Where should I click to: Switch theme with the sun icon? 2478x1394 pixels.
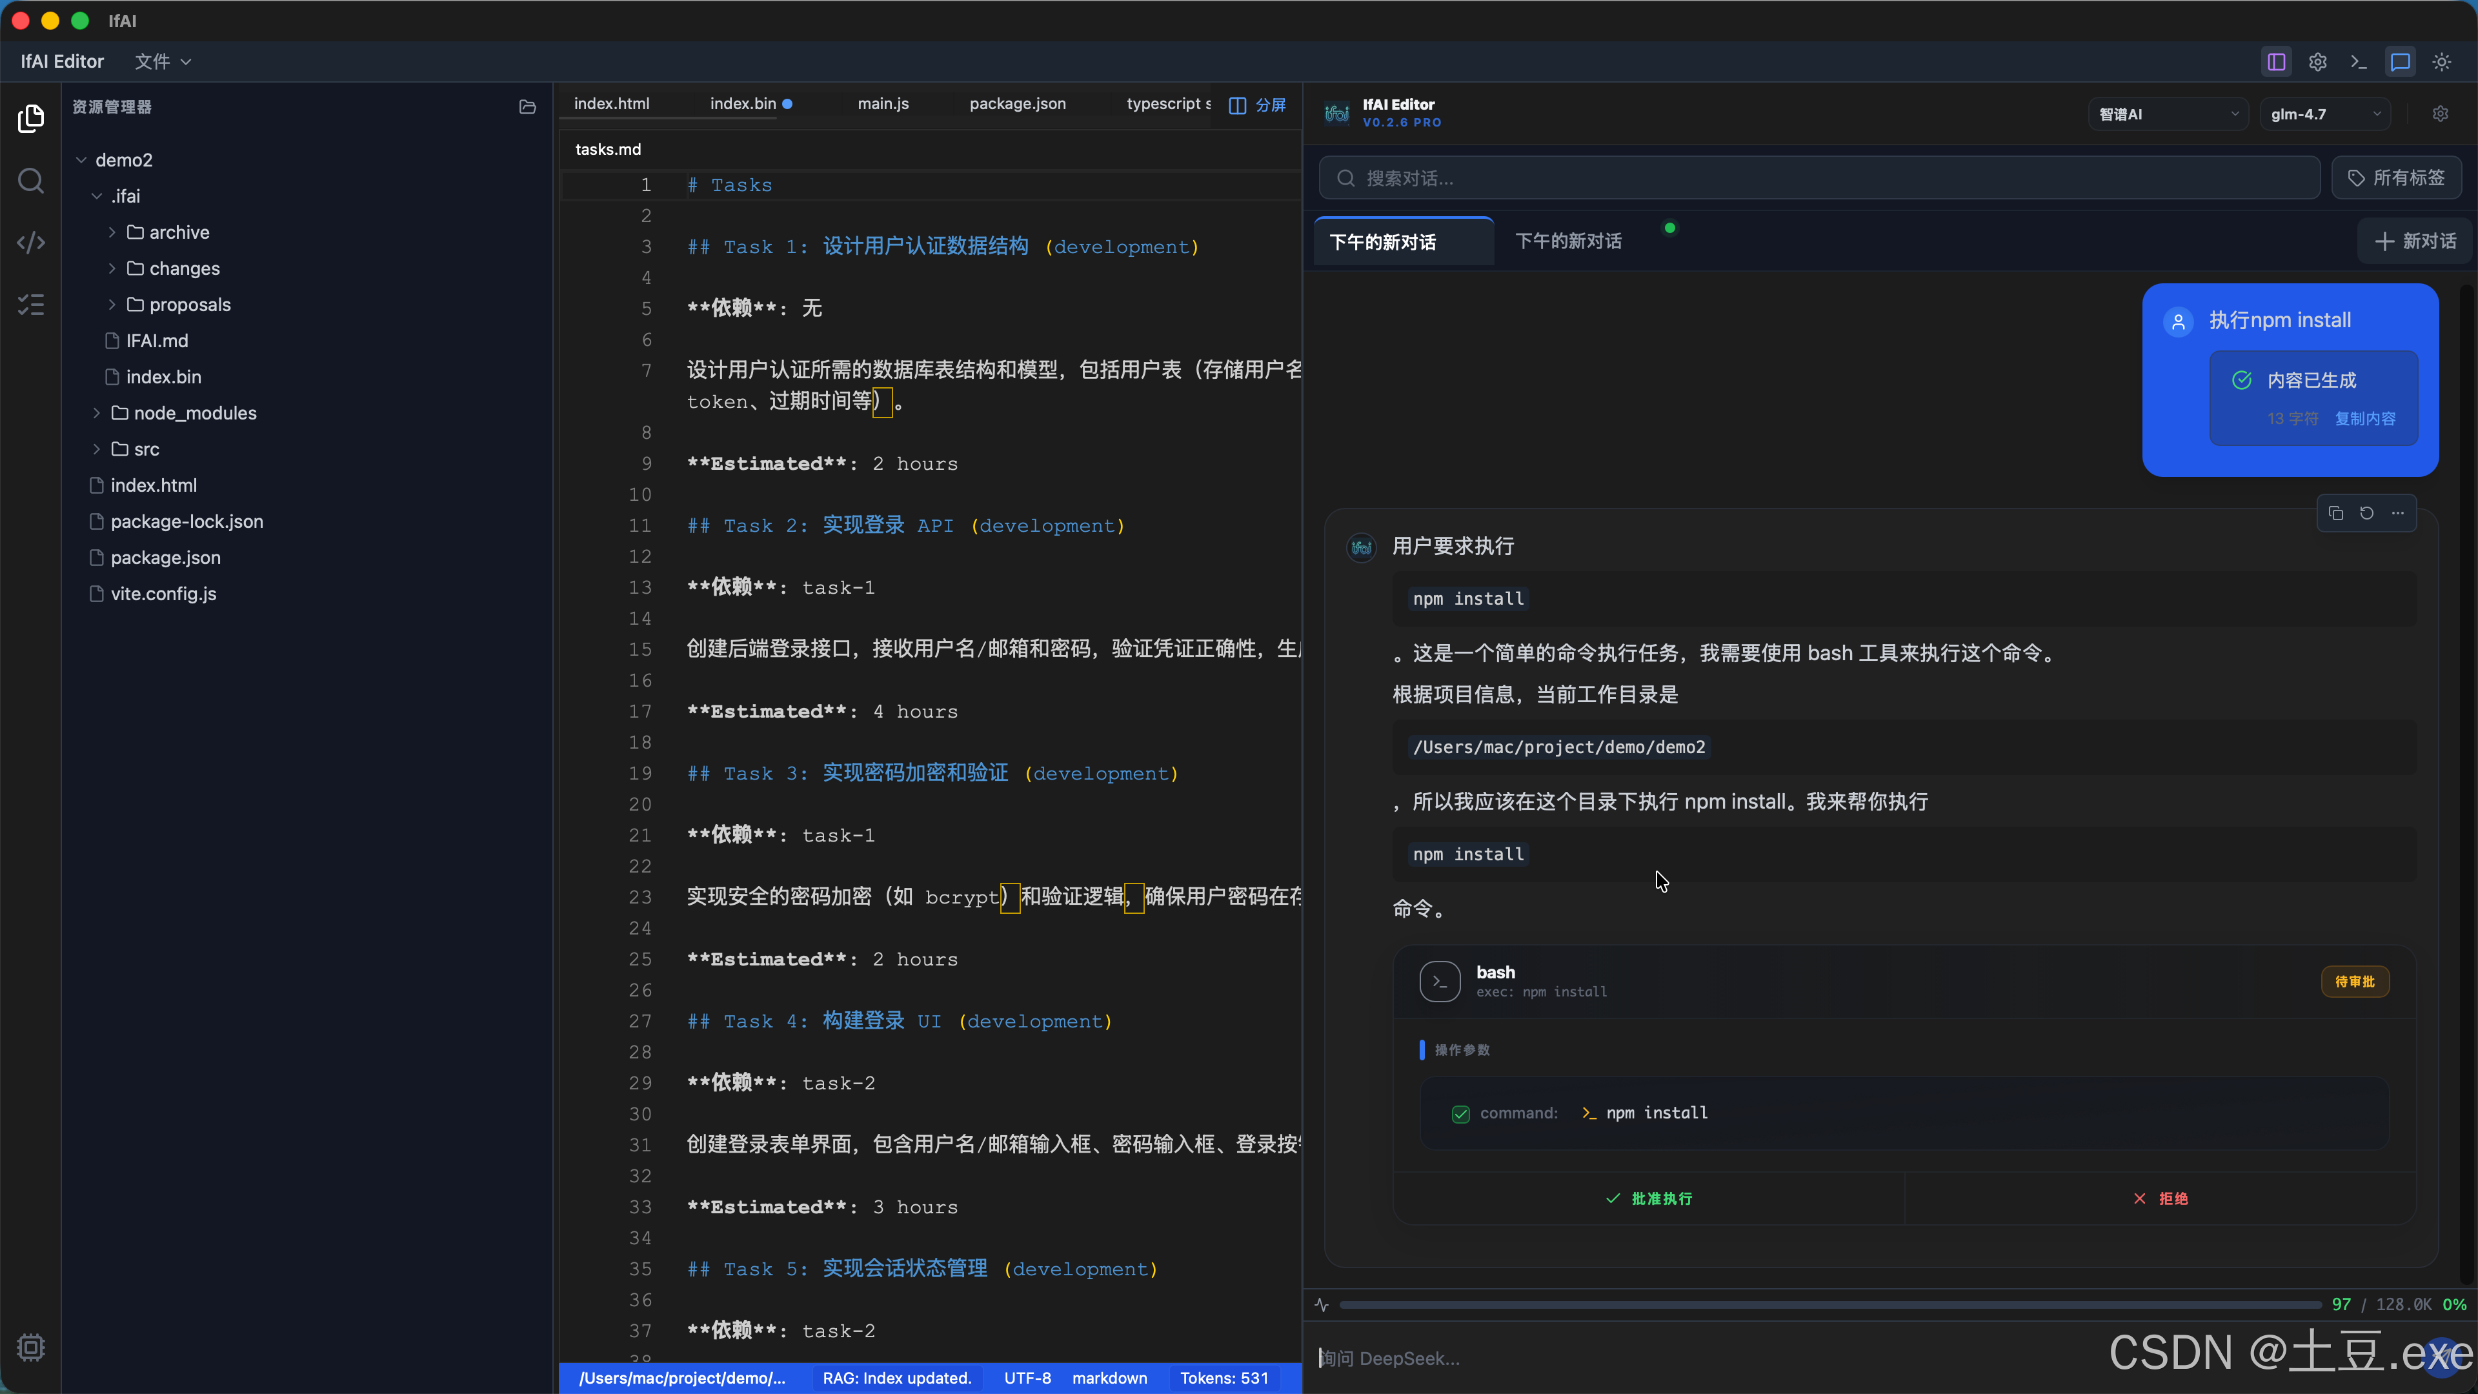(2441, 61)
